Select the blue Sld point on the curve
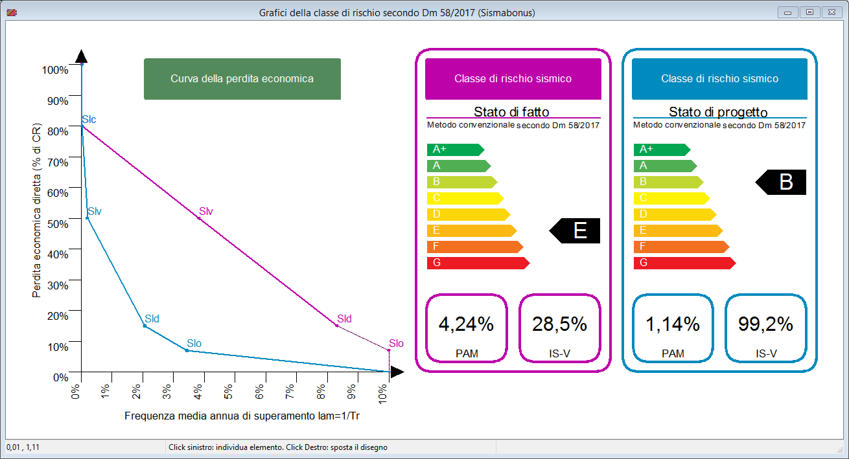Viewport: 849px width, 459px height. pyautogui.click(x=144, y=326)
